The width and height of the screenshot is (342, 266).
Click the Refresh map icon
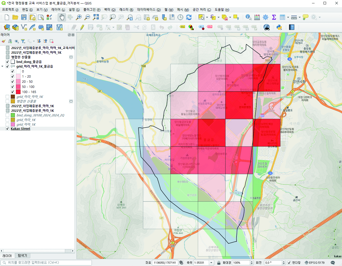tap(189, 17)
